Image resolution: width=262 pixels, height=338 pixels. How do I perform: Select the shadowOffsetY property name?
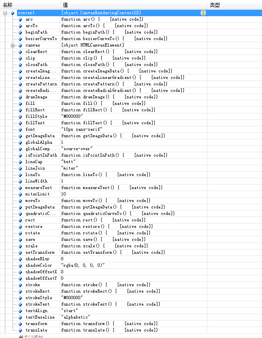click(41, 278)
